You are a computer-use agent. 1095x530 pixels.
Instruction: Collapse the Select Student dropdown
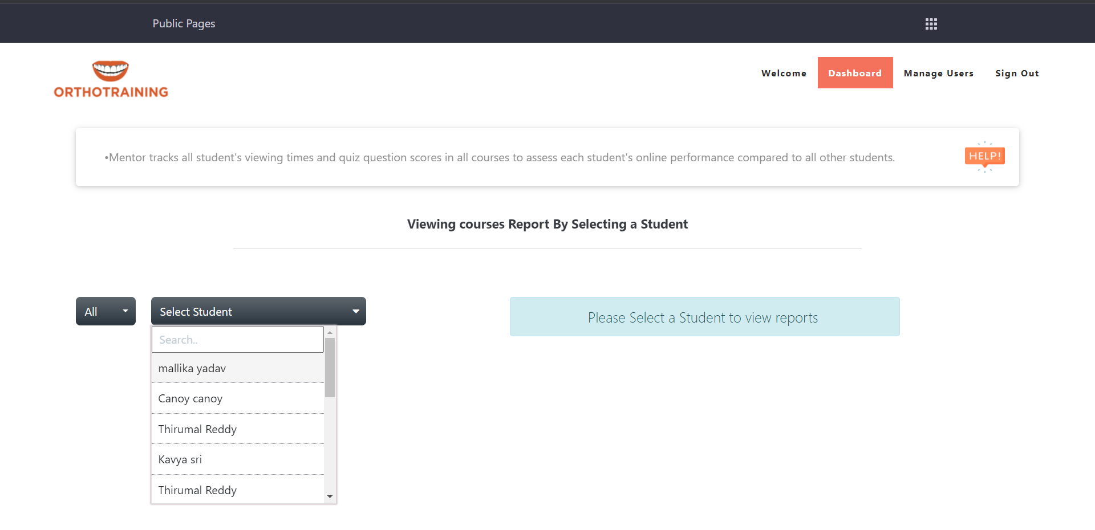tap(258, 311)
